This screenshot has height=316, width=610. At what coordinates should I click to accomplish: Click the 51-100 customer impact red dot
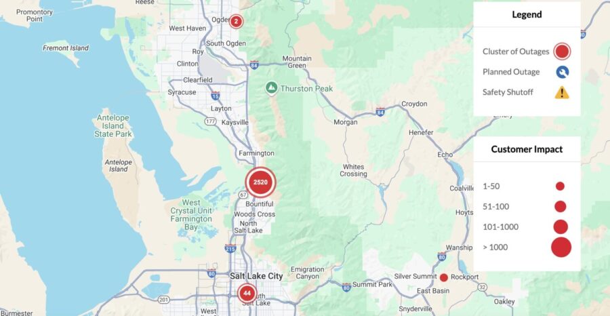[561, 207]
